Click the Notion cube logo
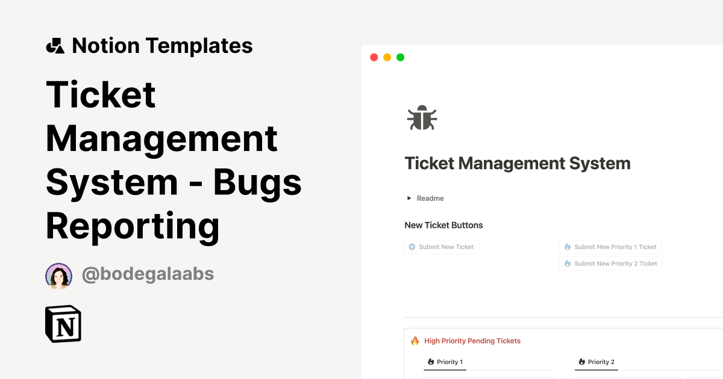The height and width of the screenshot is (379, 723). coord(63,325)
